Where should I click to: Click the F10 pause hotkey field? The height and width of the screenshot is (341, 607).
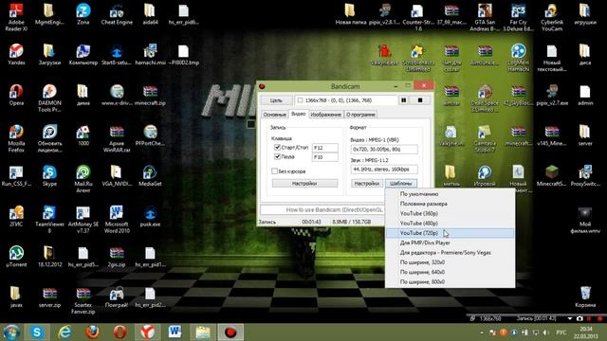[324, 157]
